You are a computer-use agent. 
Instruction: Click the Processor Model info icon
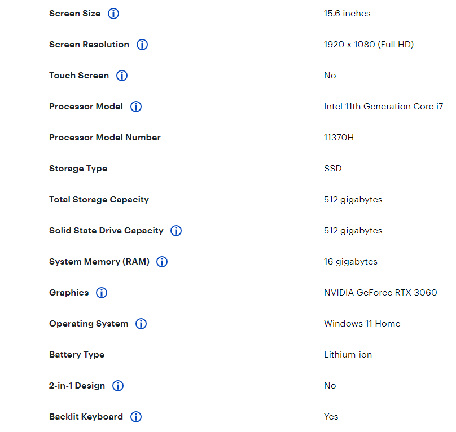[x=136, y=107]
